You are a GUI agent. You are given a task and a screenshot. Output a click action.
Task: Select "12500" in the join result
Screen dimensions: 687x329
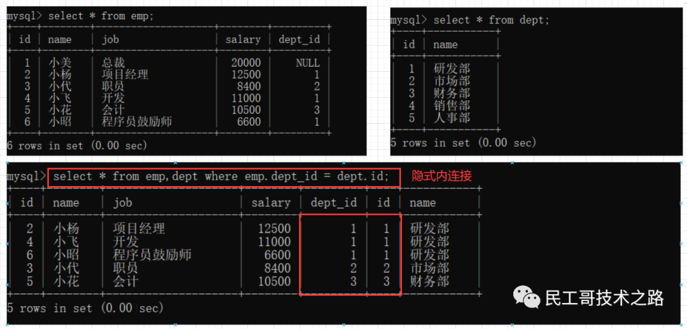click(274, 229)
